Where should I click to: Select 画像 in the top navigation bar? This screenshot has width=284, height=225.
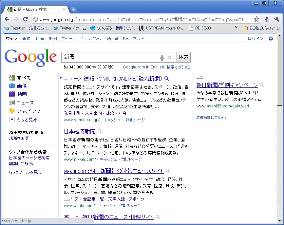[x=27, y=38]
